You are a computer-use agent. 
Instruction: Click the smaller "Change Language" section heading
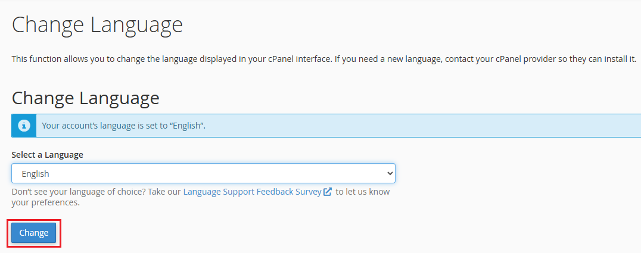[x=85, y=98]
